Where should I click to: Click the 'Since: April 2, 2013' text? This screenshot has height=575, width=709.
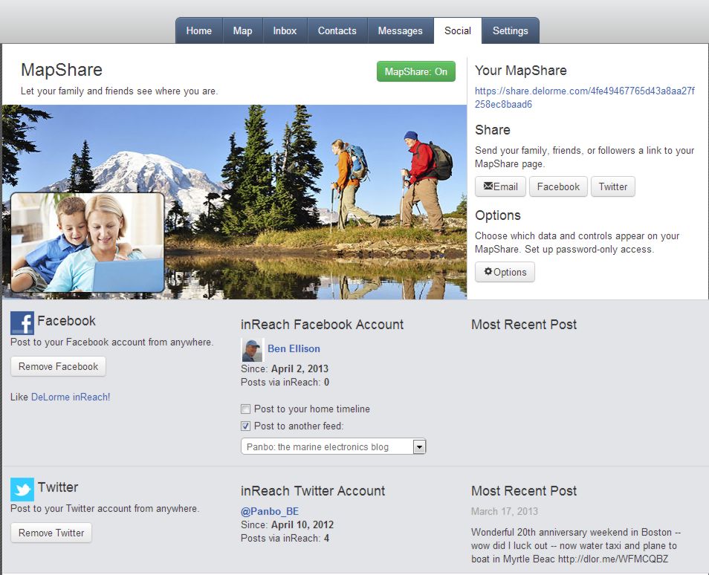point(285,369)
